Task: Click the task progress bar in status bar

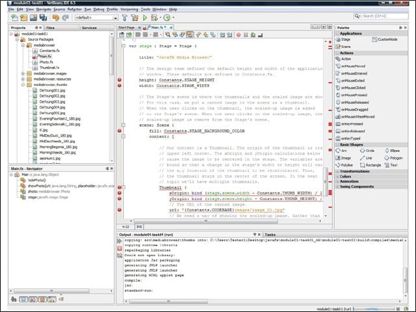Action: tap(374, 309)
